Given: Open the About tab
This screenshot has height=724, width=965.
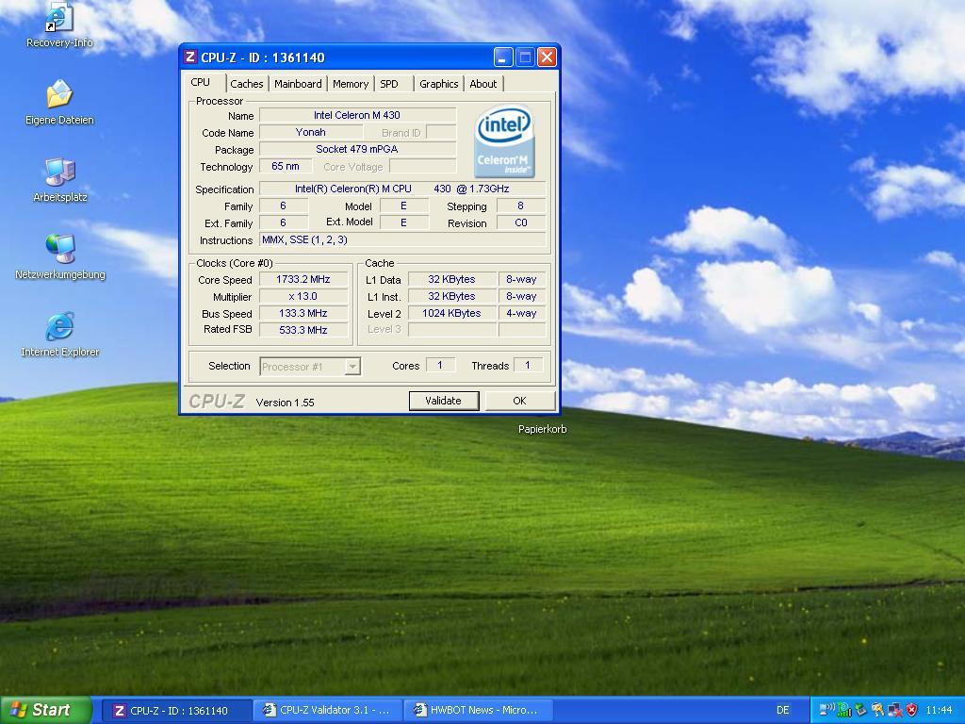Looking at the screenshot, I should click(x=483, y=84).
